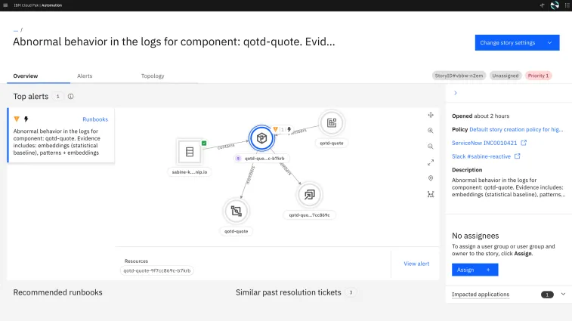
Task: Open the Slack #sabine-reactive link
Action: point(481,156)
